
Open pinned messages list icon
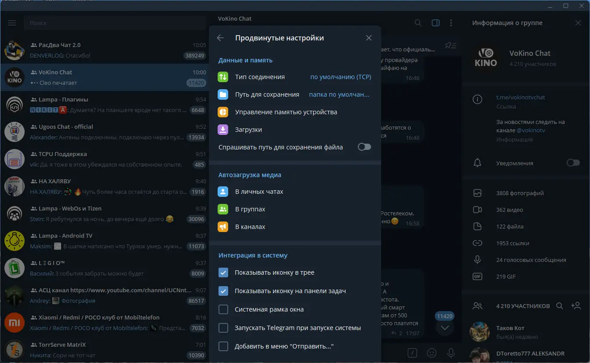451,45
